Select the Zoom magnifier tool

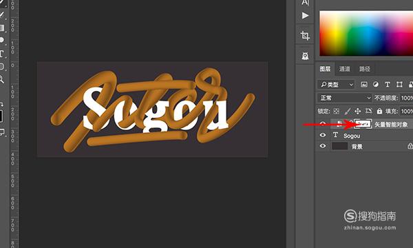pos(1,79)
